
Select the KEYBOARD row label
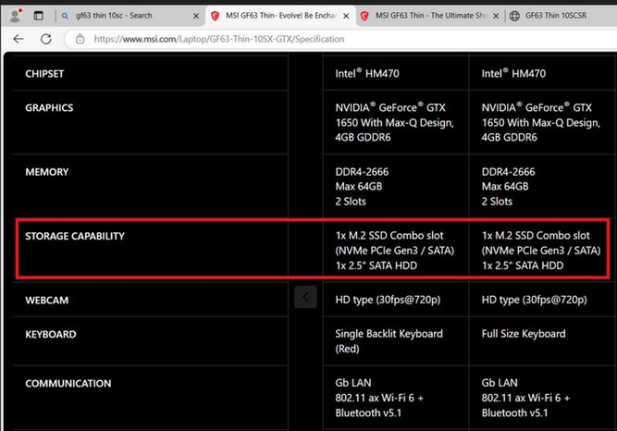click(x=51, y=334)
